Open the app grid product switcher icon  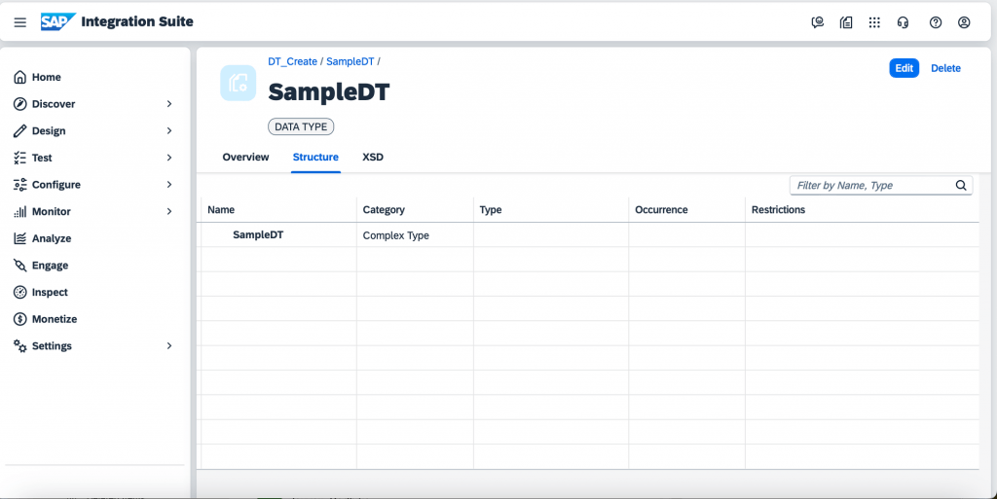click(874, 22)
